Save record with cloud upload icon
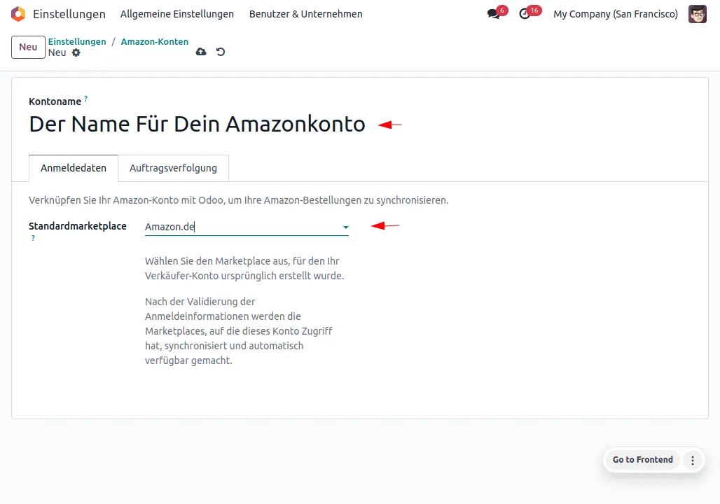 pos(201,52)
